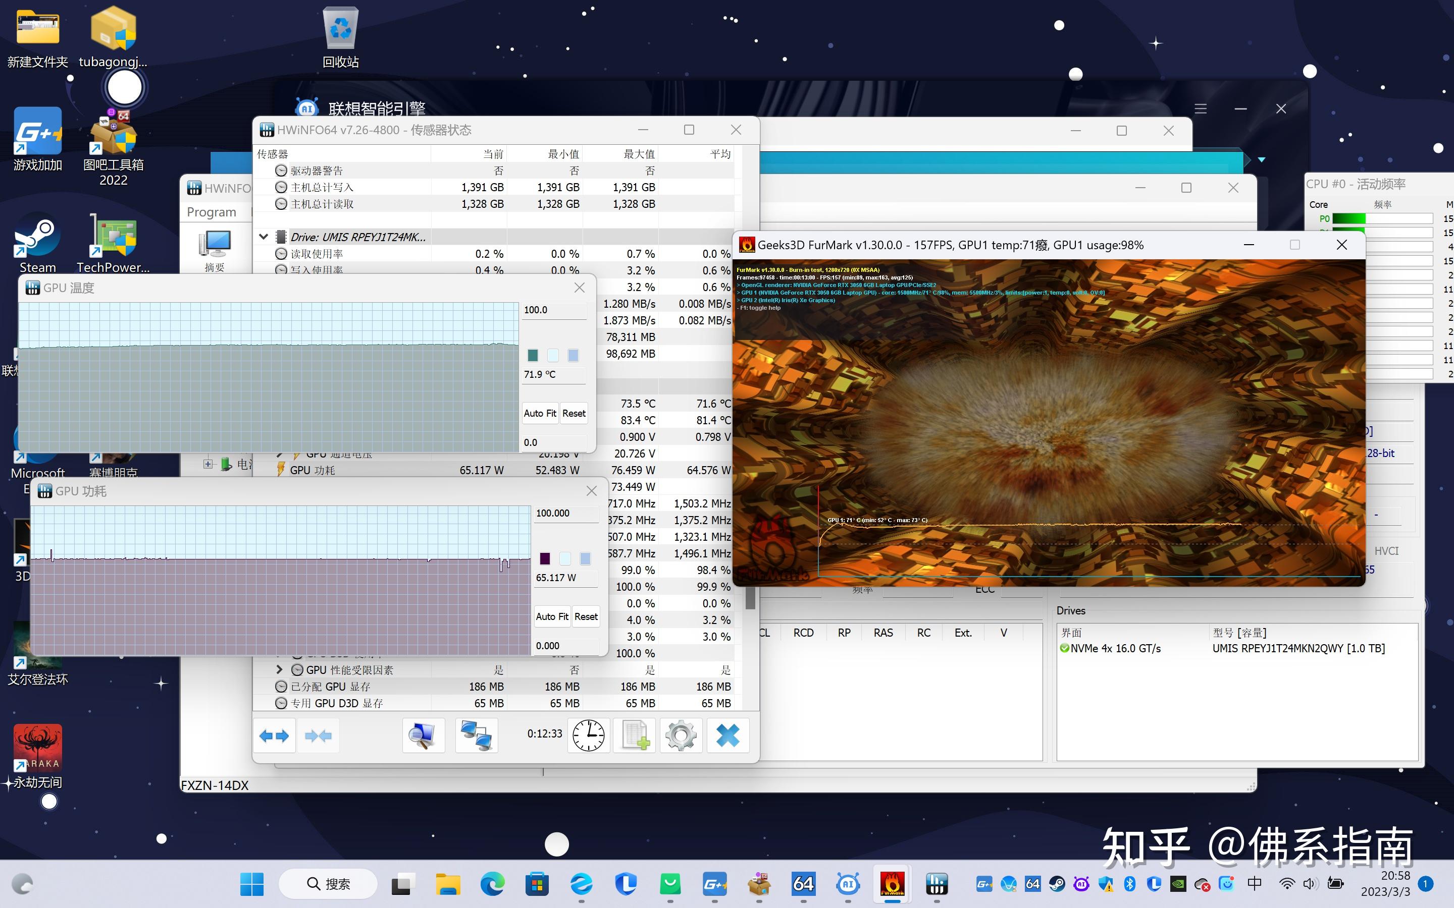Click Reset button on GPU temperature graph
Image resolution: width=1454 pixels, height=908 pixels.
[574, 411]
